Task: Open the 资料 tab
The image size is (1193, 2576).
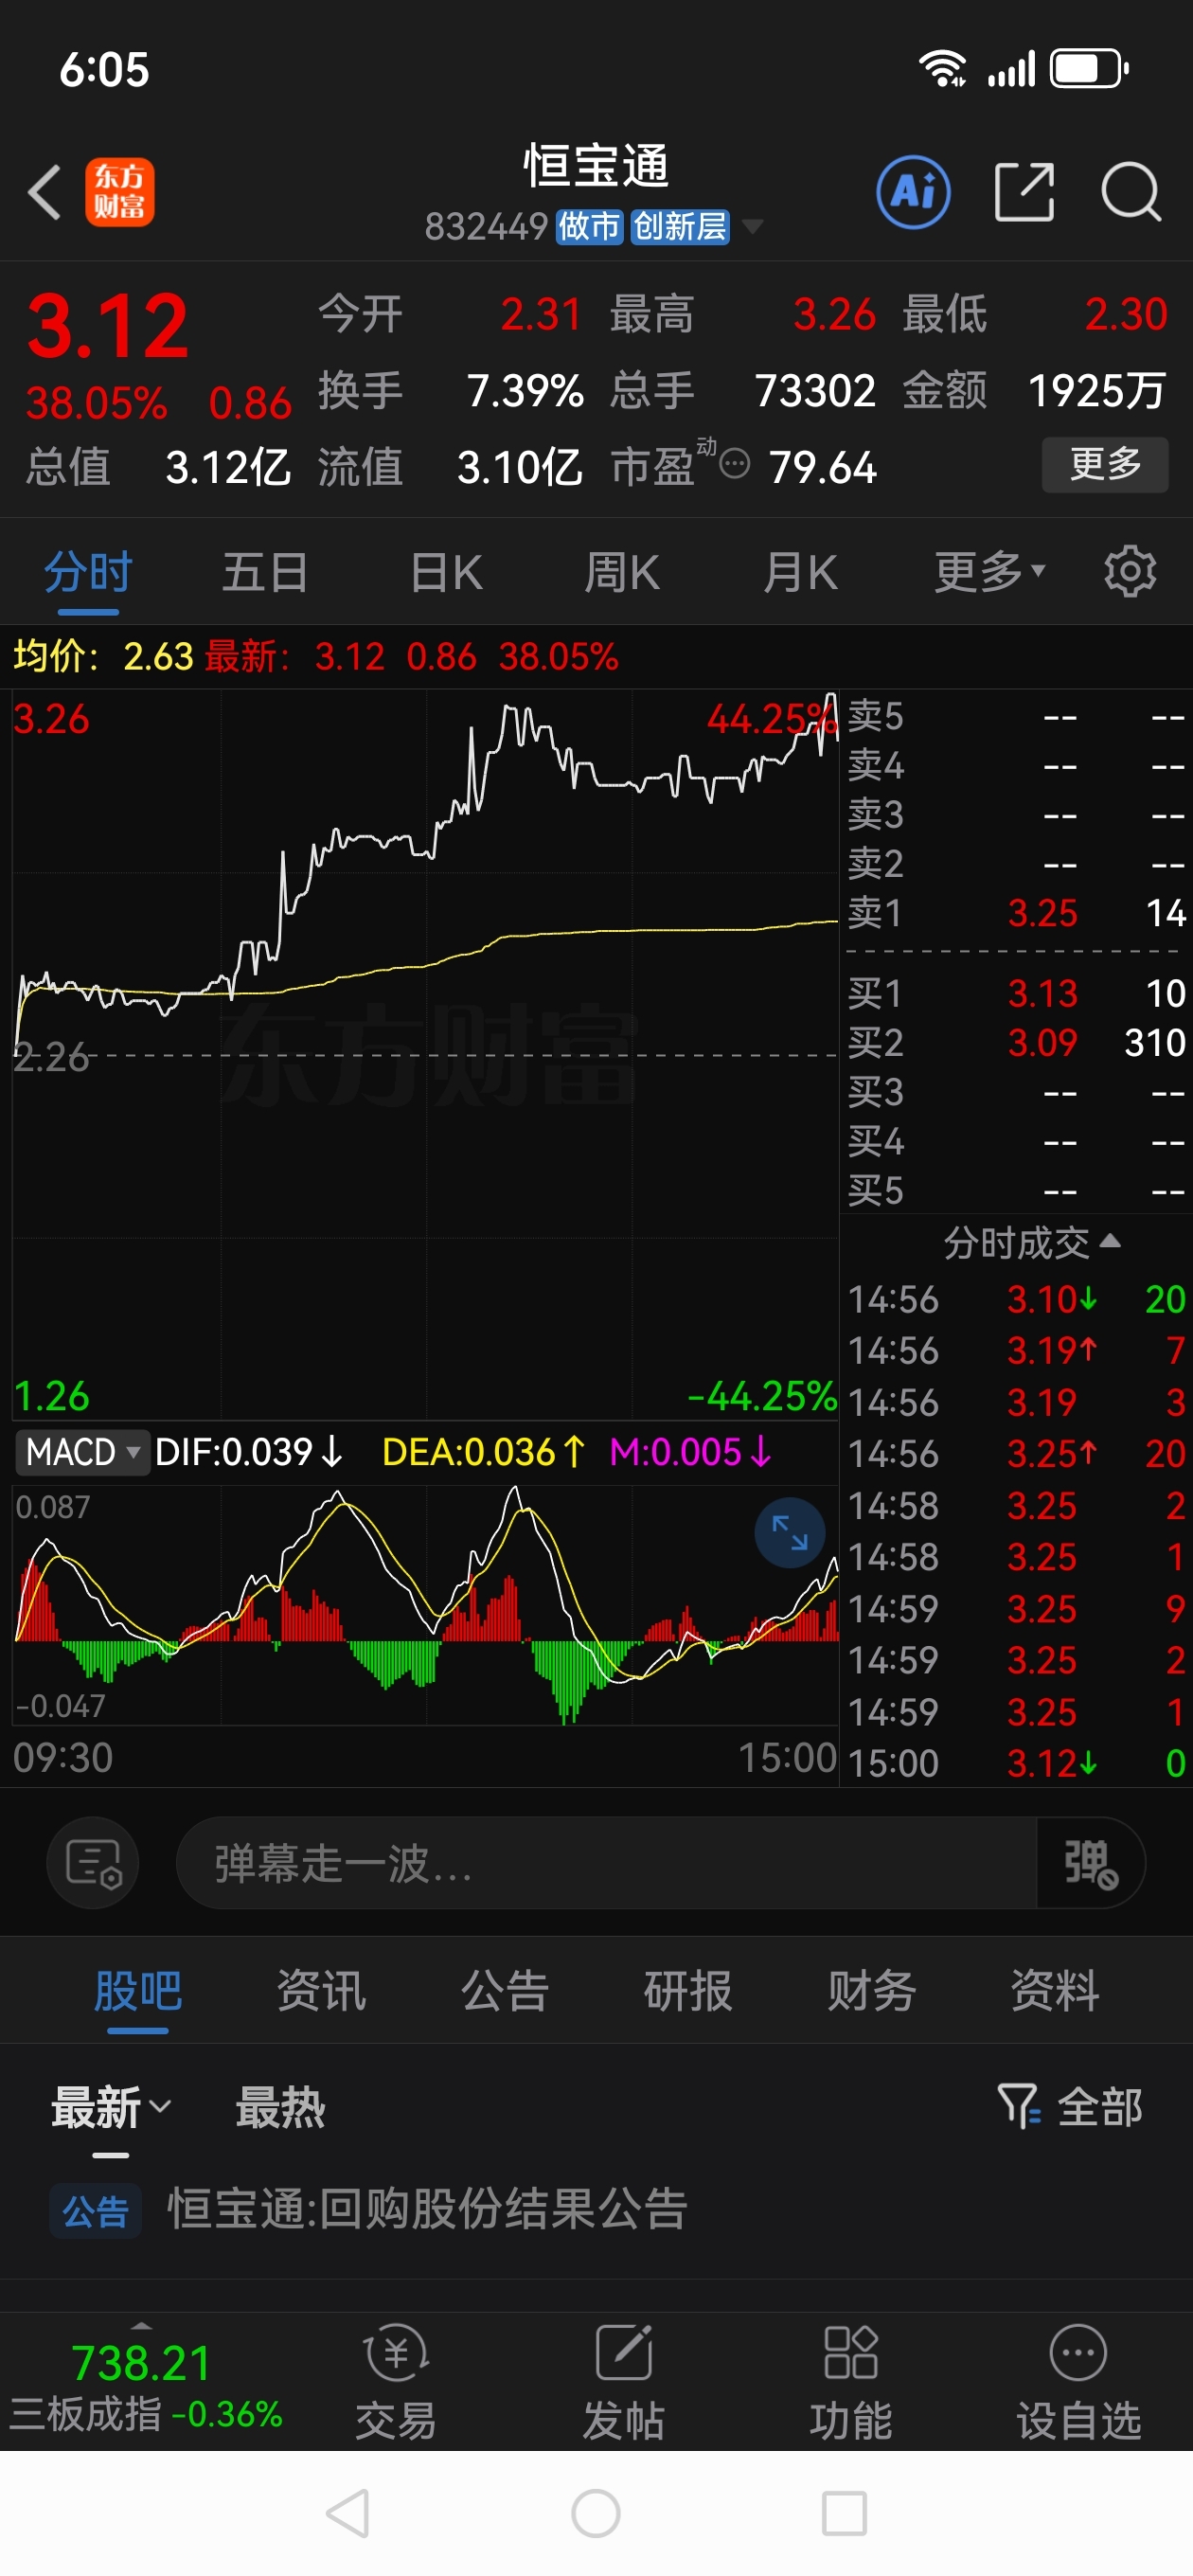Action: [1055, 1990]
